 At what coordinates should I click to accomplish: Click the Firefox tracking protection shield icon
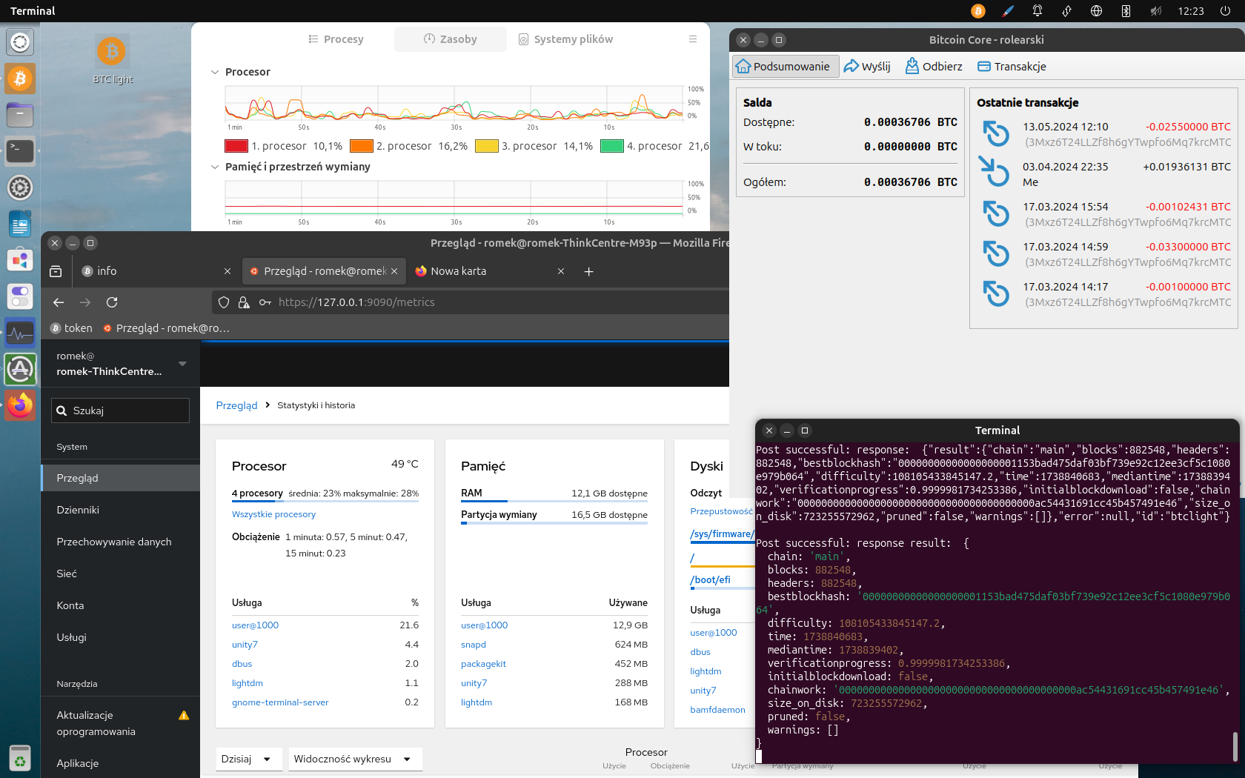click(x=224, y=302)
